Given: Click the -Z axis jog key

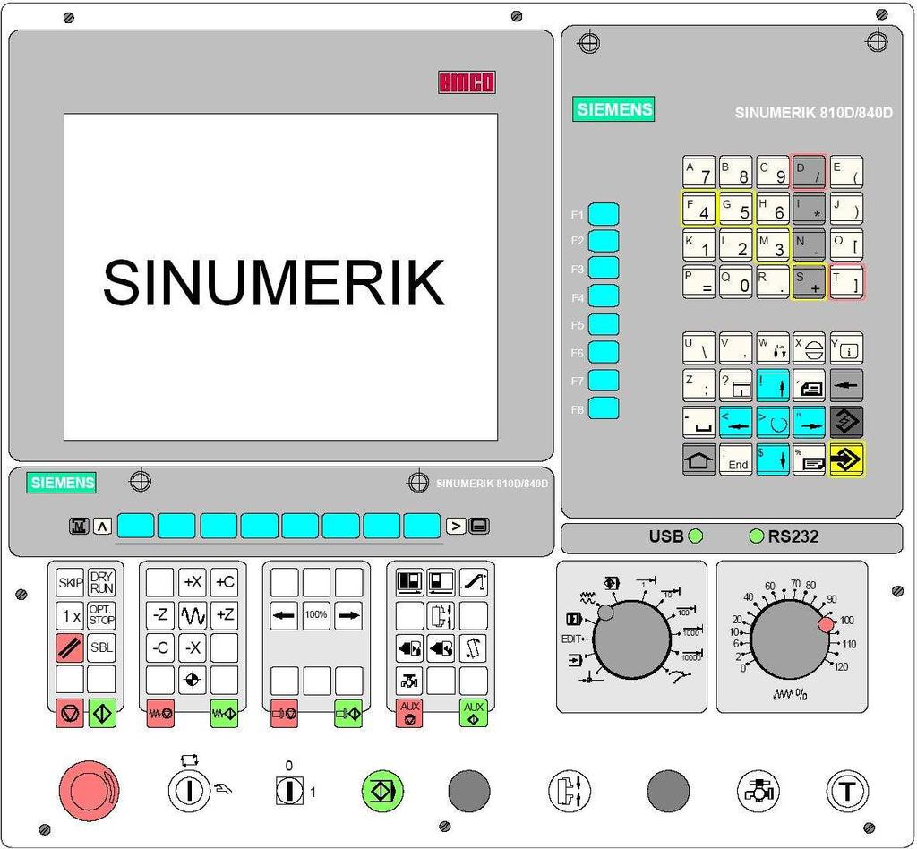Looking at the screenshot, I should pos(159,614).
